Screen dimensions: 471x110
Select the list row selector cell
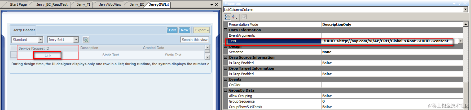[13, 55]
